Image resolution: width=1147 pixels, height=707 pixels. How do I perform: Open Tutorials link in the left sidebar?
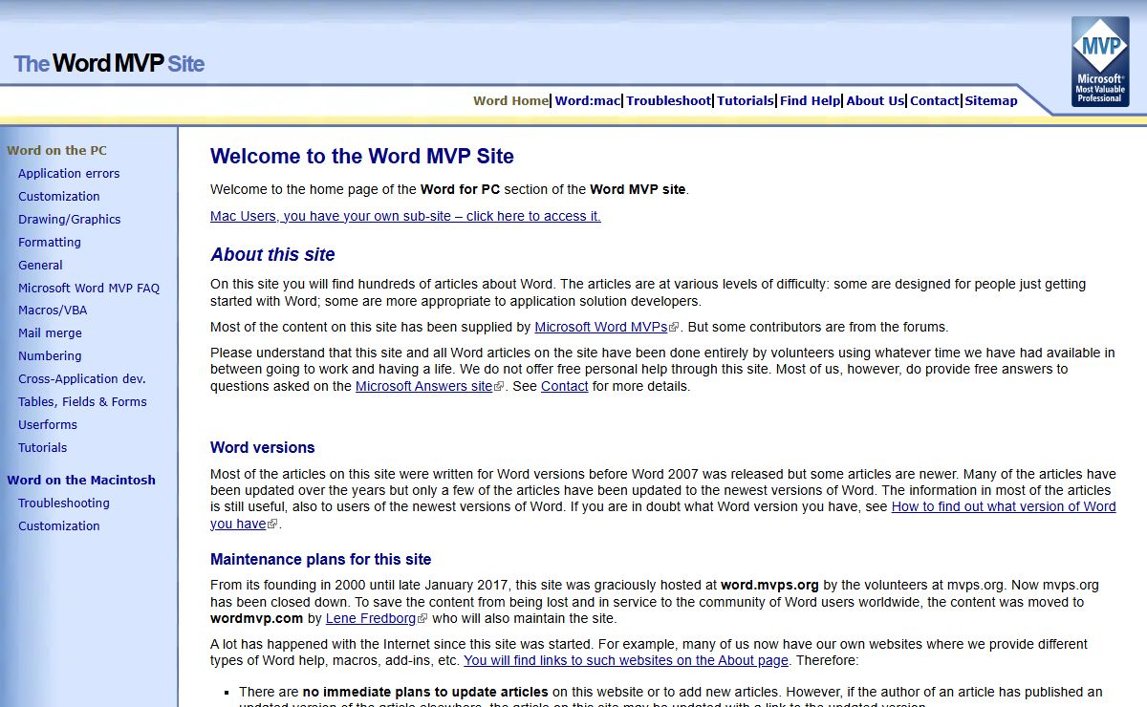[43, 448]
